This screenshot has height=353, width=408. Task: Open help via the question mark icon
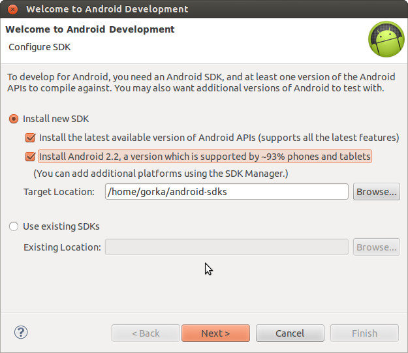click(20, 332)
